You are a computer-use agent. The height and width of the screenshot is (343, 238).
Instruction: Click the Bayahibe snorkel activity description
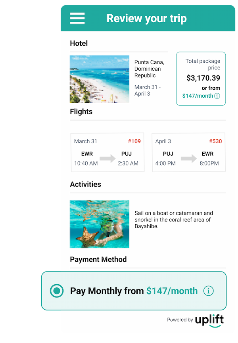tap(174, 220)
